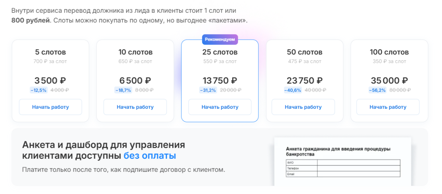Click the Email field in the form preview
The image size is (442, 194).
tap(359, 174)
